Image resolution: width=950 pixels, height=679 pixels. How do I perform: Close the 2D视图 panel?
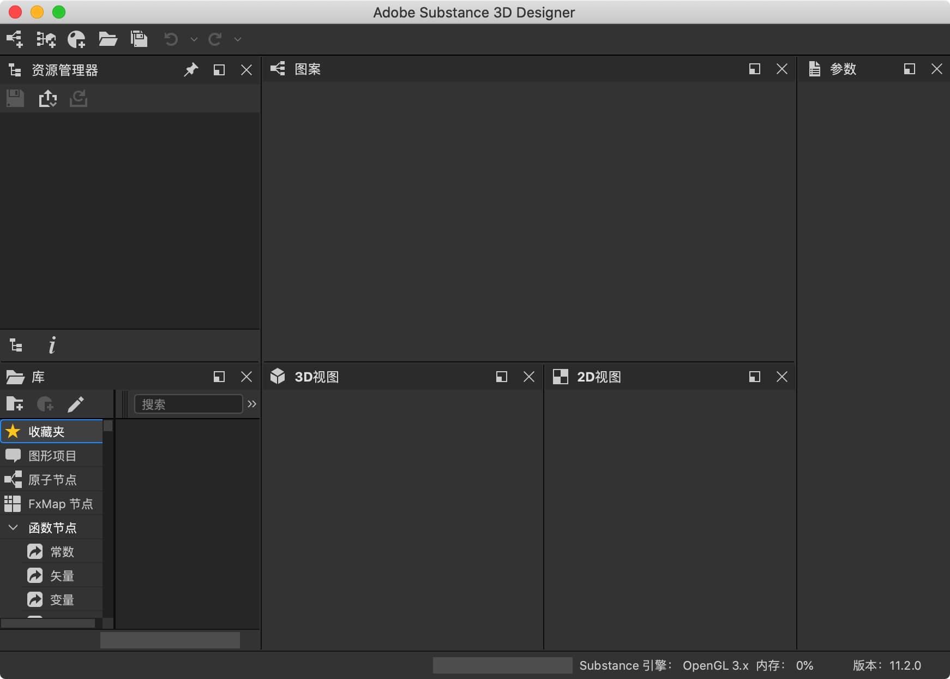coord(782,377)
